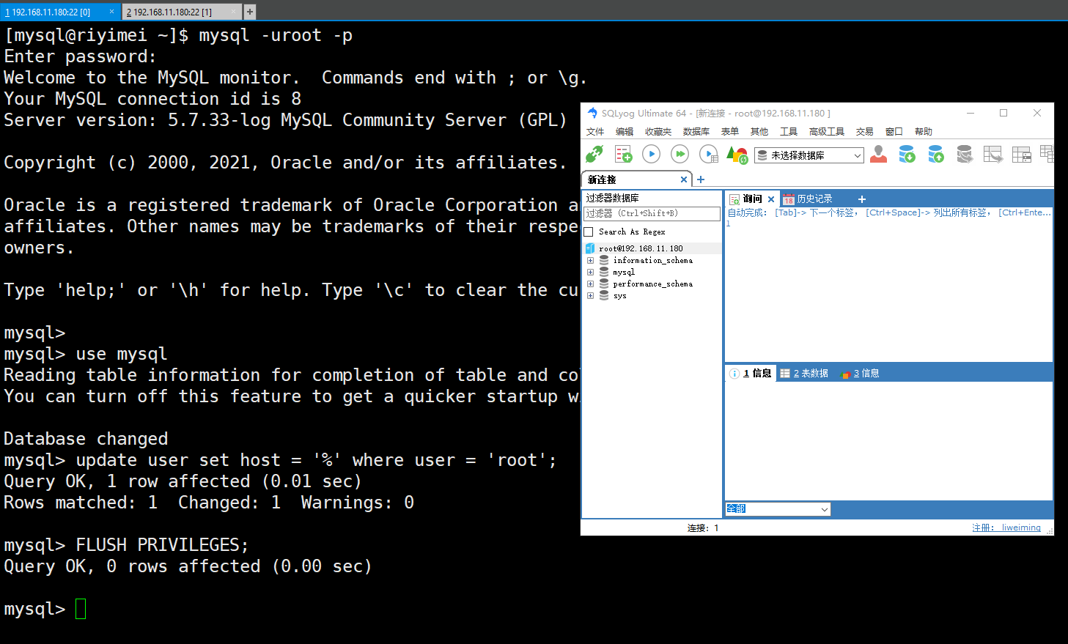
Task: Click the 过滤器 database filter input
Action: click(652, 214)
